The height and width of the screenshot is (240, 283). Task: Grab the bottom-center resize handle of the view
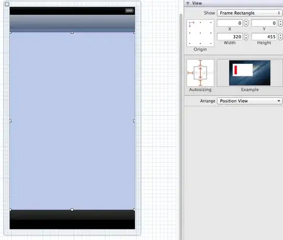pos(72,210)
